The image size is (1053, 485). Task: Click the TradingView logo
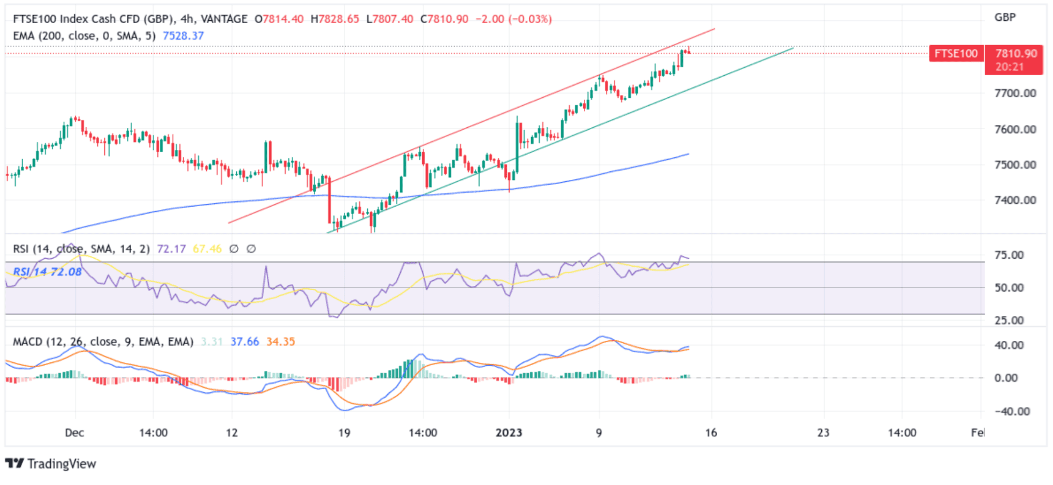pos(50,464)
